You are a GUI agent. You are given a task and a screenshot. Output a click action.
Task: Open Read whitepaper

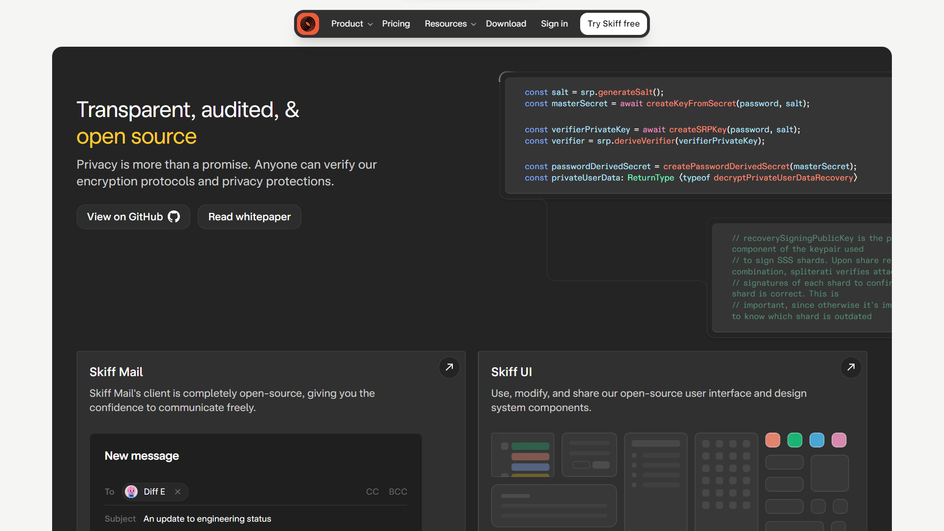249,217
